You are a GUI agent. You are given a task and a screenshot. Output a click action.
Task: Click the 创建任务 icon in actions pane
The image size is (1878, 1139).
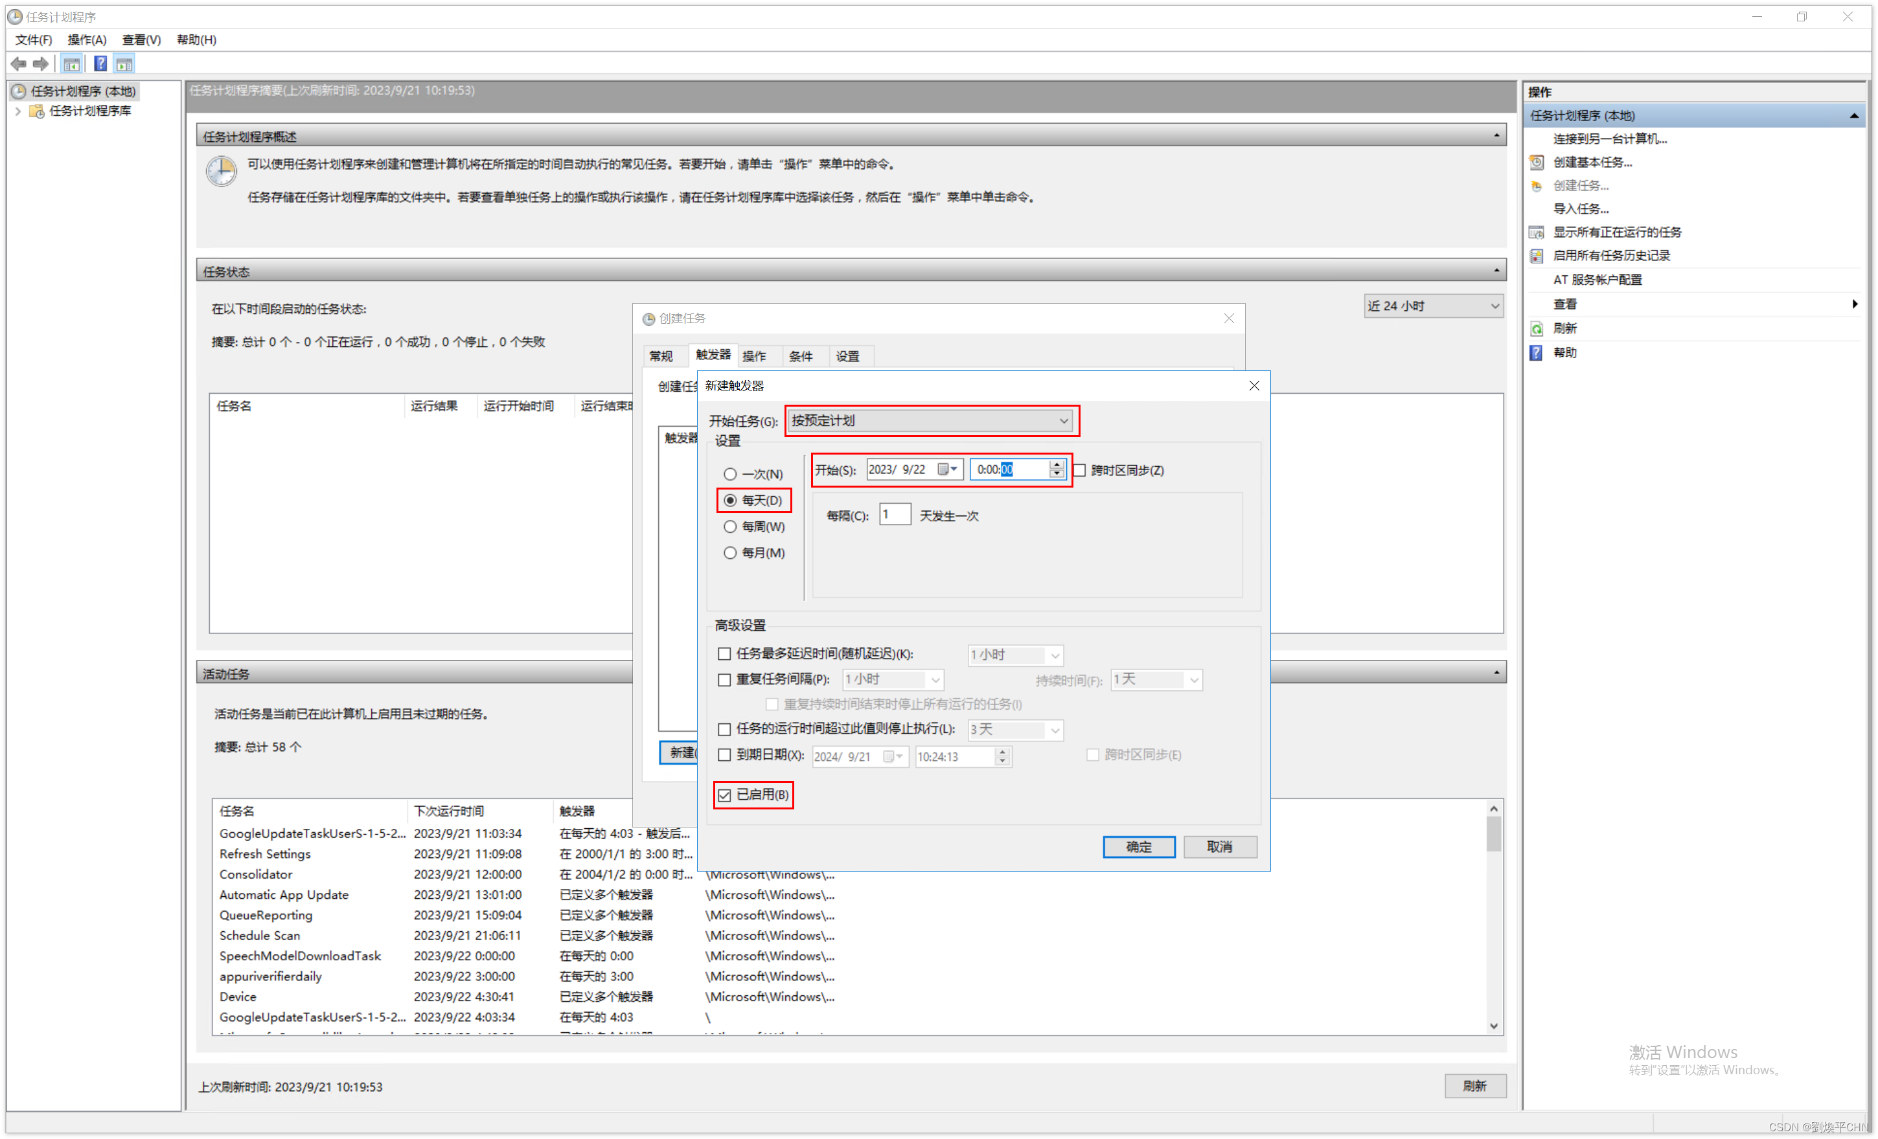[x=1537, y=186]
